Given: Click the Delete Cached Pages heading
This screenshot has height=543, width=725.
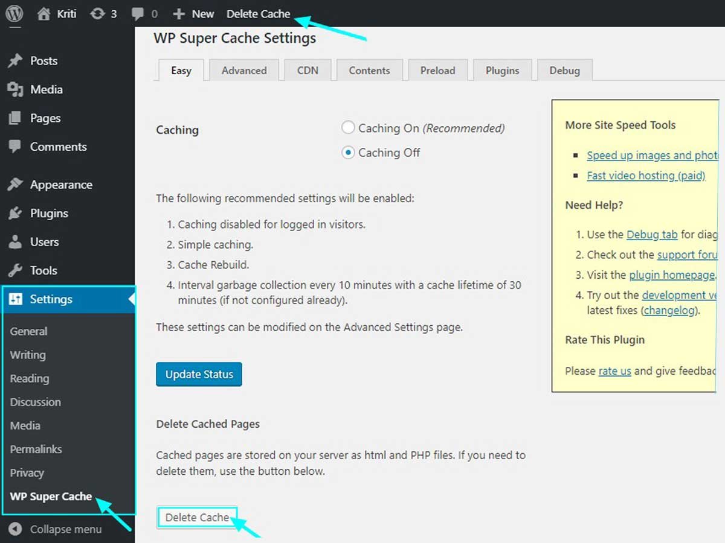Looking at the screenshot, I should [208, 424].
